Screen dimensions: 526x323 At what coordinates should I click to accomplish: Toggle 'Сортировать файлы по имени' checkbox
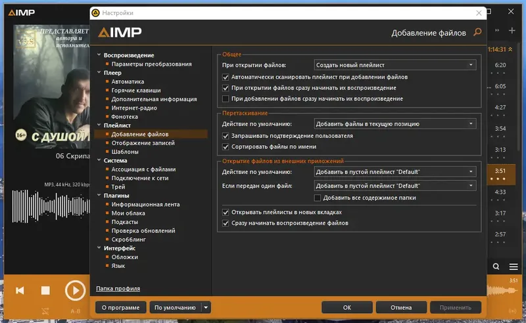(x=226, y=147)
